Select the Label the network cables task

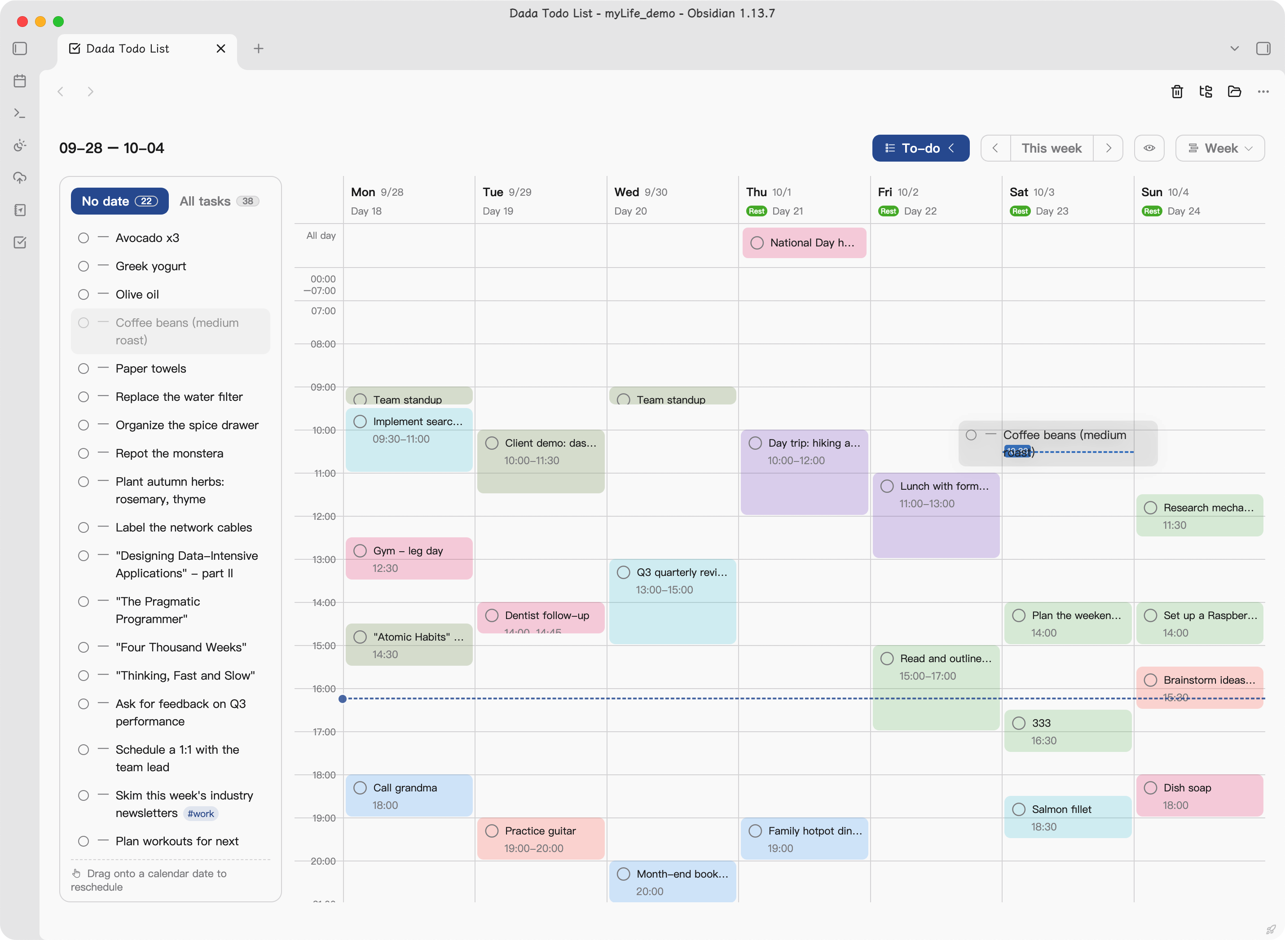[x=171, y=527]
